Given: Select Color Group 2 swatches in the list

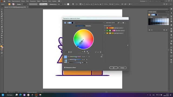Looking at the screenshot, I should 111,30.
